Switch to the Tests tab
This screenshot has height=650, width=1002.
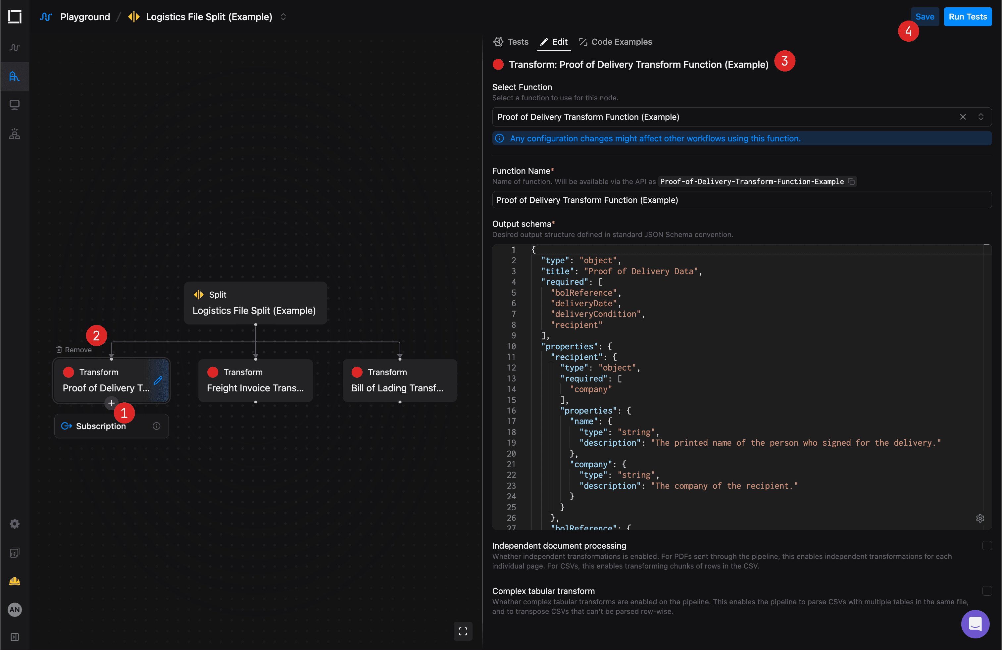511,42
